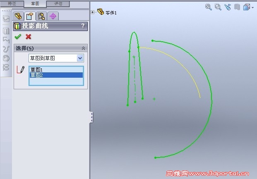Screen dimensions: 257x179
Task: Open the PropertyManager tab
Action: click(30, 16)
